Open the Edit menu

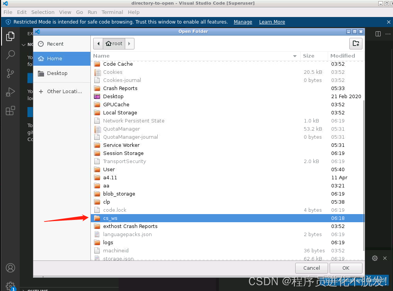22,12
